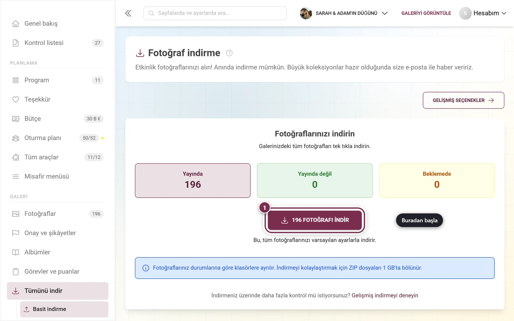
Task: Click the Fotoğraflar image icon
Action: tap(16, 214)
